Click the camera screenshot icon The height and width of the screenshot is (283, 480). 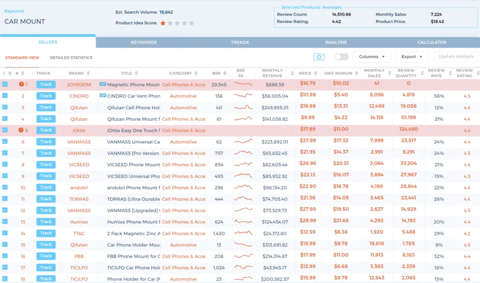(319, 57)
